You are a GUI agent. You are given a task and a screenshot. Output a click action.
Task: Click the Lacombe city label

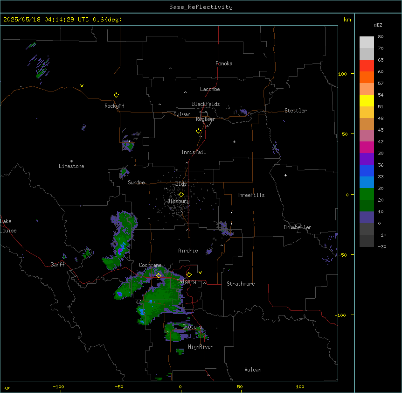210,89
